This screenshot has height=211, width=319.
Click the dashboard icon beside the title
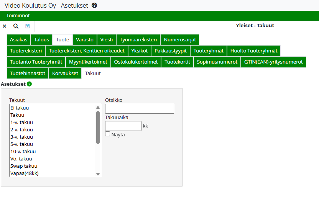point(94,5)
